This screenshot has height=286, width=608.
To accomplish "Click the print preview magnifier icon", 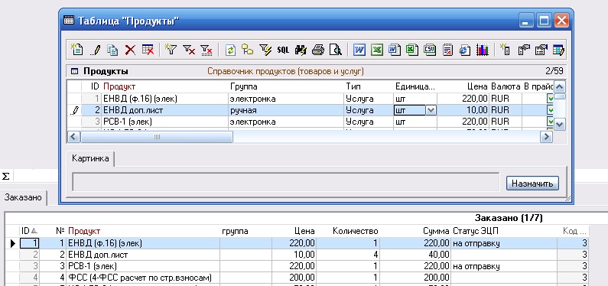I will pos(336,50).
